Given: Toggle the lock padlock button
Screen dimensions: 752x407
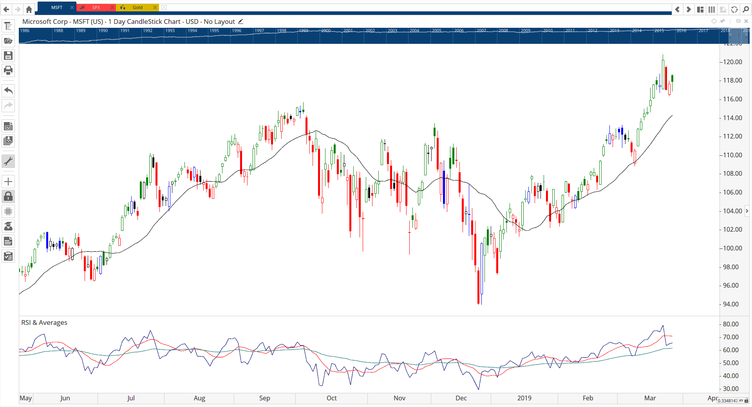Looking at the screenshot, I should [8, 196].
